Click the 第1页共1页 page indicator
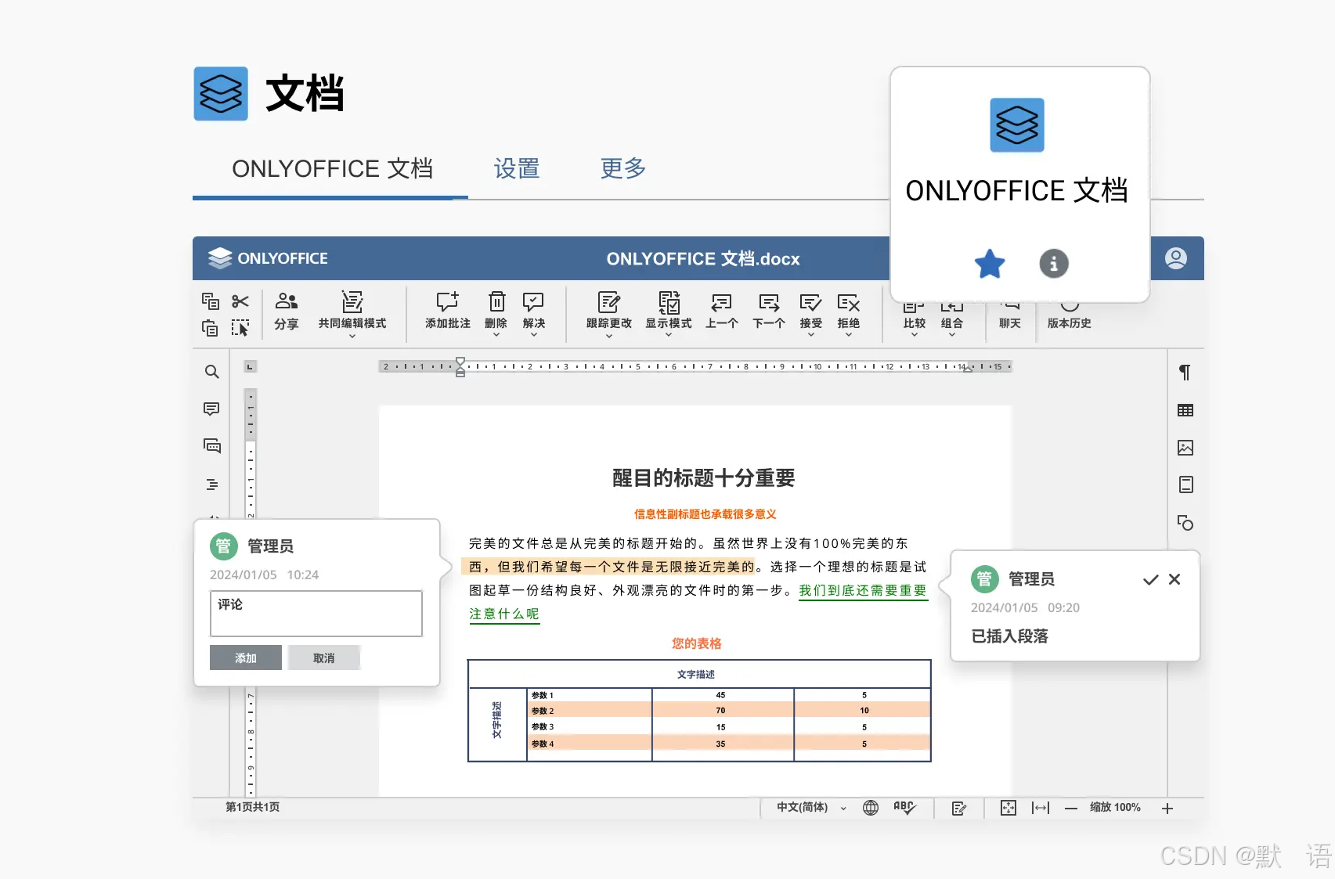The image size is (1335, 879). pos(253,807)
